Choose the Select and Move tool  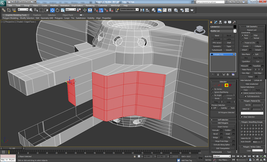point(52,10)
